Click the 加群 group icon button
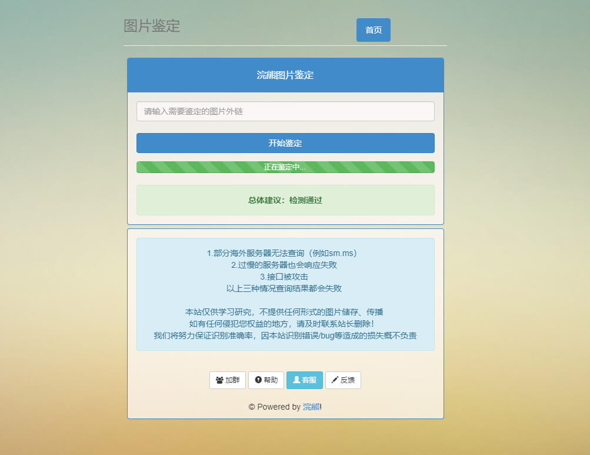 click(228, 380)
